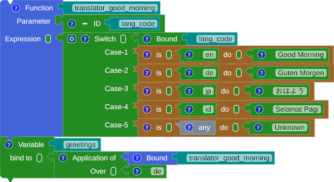Click the help icon on Function block
The width and height of the screenshot is (334, 182).
(16, 8)
